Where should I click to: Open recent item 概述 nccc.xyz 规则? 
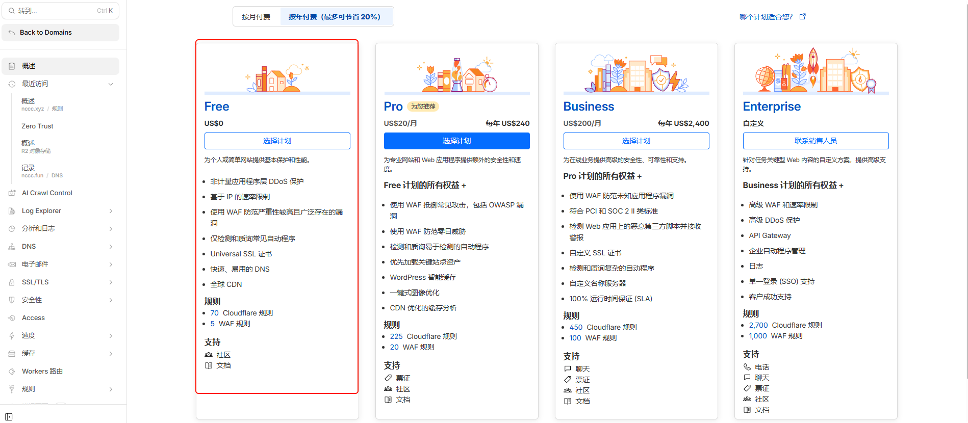click(x=42, y=104)
